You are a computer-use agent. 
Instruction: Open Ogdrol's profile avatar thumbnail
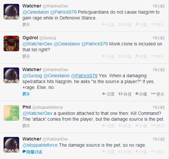pyautogui.click(x=11, y=43)
